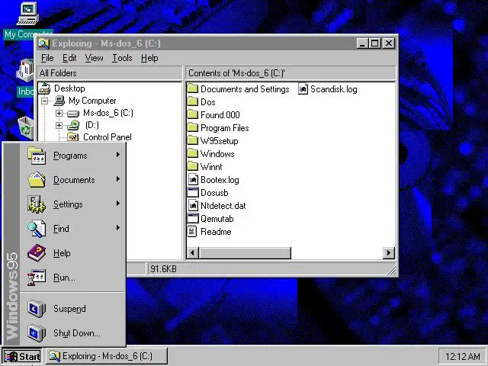This screenshot has width=488, height=366.
Task: Click the Dos folder icon
Action: coord(193,101)
